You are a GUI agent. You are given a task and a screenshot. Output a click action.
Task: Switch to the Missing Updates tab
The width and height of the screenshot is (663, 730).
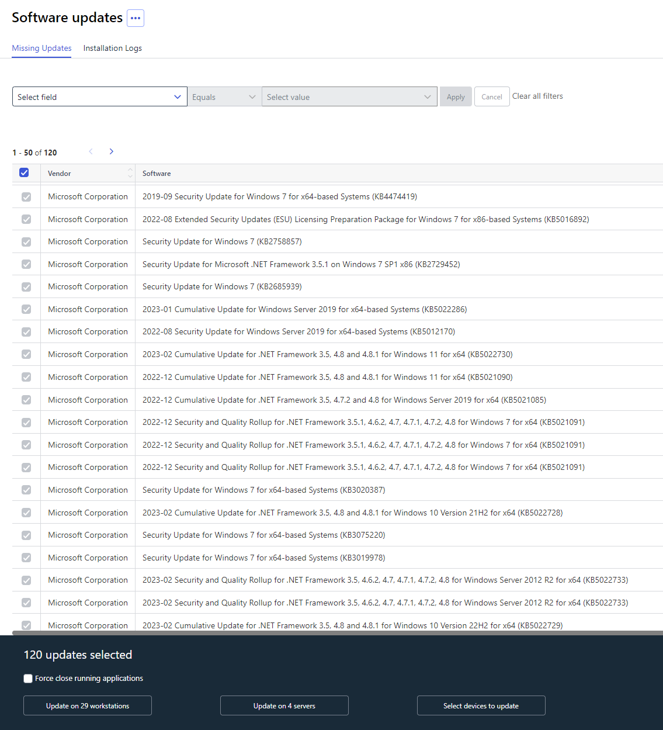pos(42,48)
